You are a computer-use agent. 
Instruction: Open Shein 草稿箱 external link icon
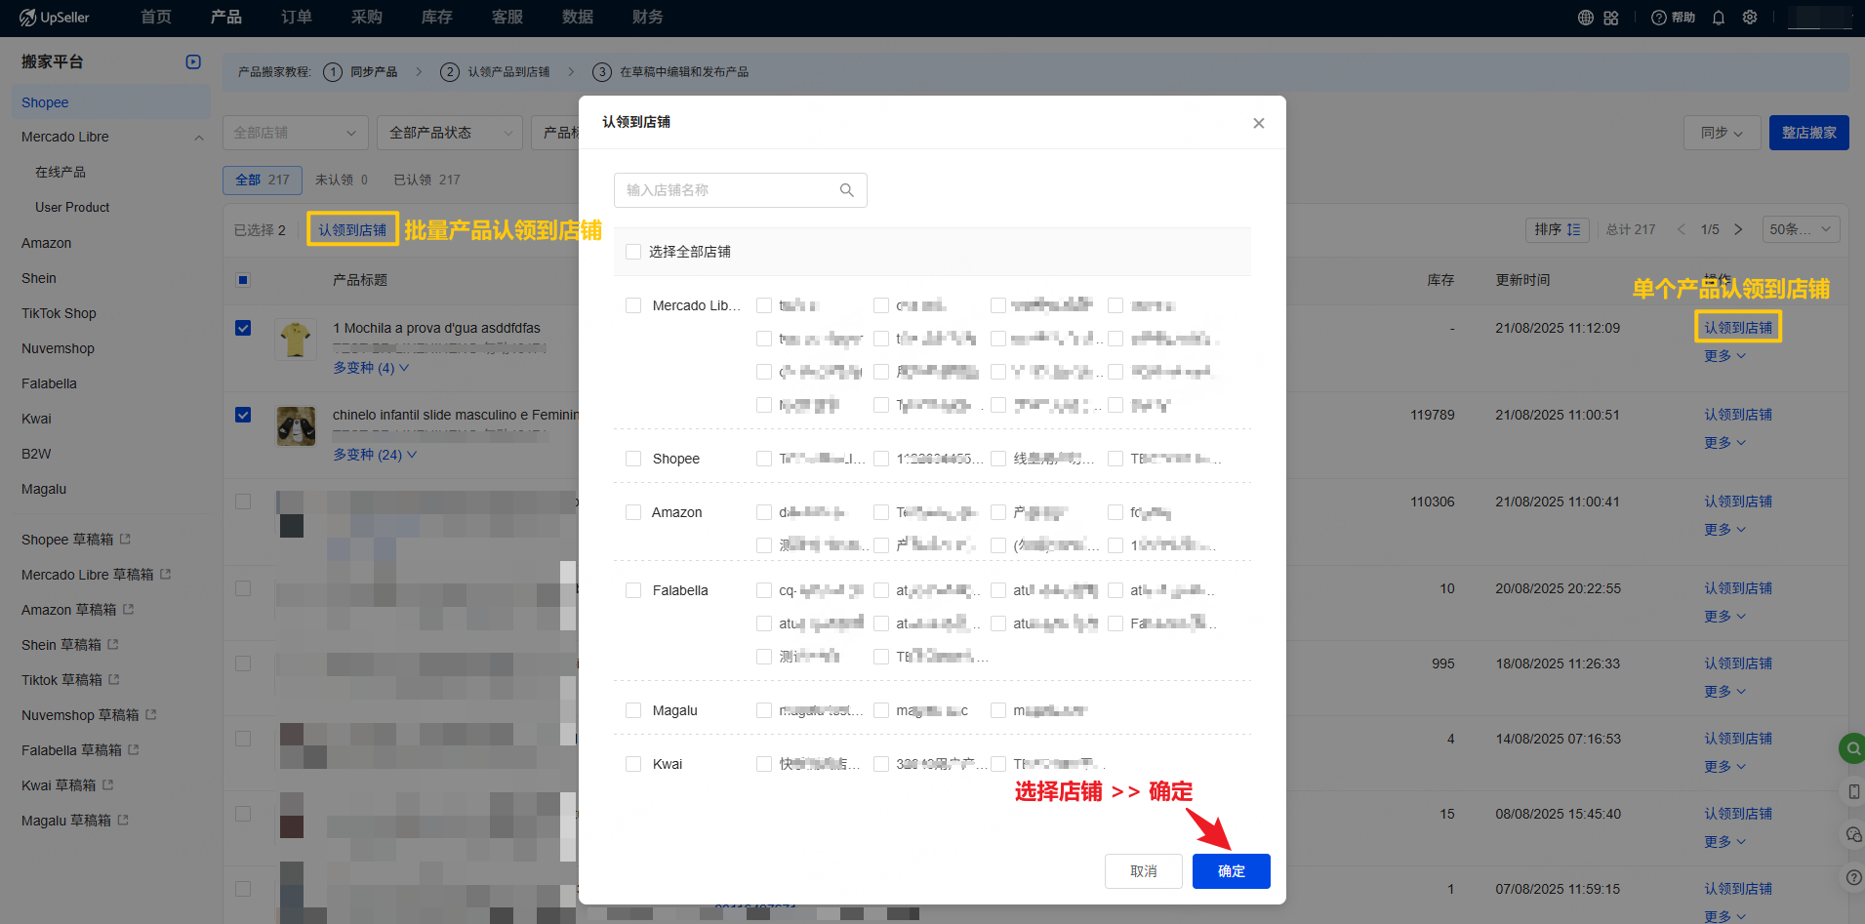113,644
